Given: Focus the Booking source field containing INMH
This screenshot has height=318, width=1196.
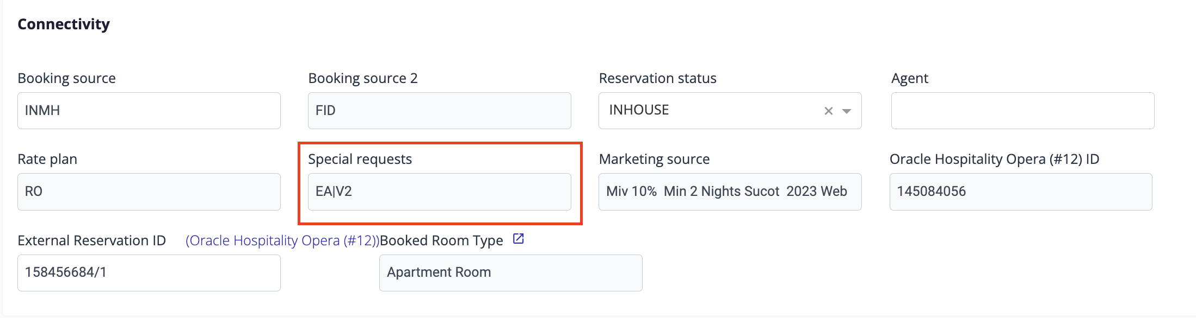Looking at the screenshot, I should pos(149,111).
